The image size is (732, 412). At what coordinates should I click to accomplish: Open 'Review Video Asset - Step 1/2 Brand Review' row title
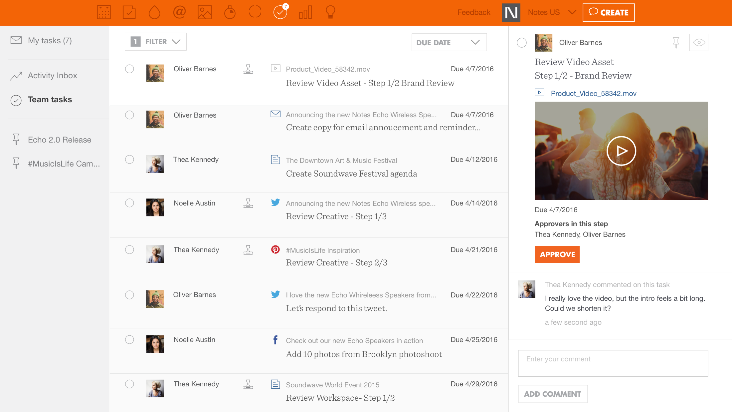tap(370, 83)
